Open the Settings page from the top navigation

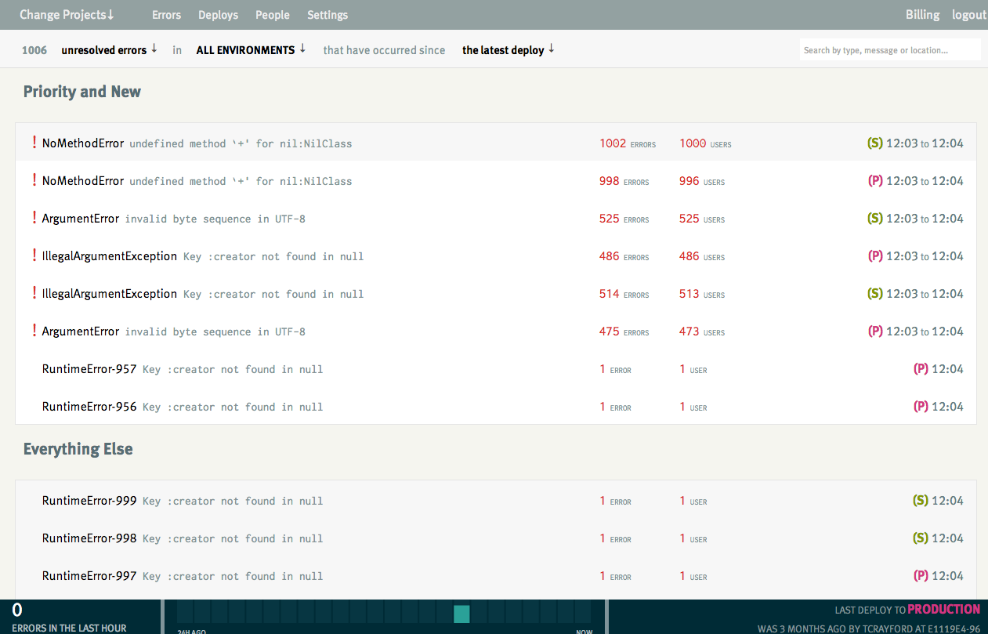point(328,15)
